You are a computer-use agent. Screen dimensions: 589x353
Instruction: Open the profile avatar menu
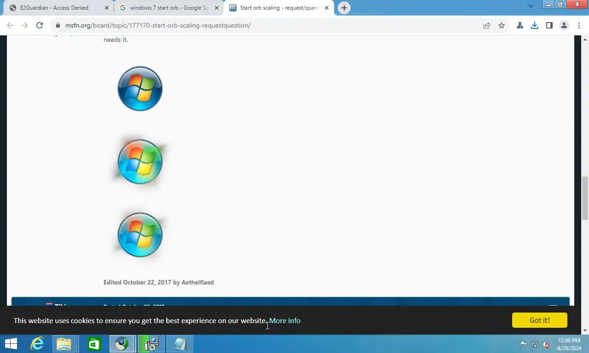click(x=564, y=25)
